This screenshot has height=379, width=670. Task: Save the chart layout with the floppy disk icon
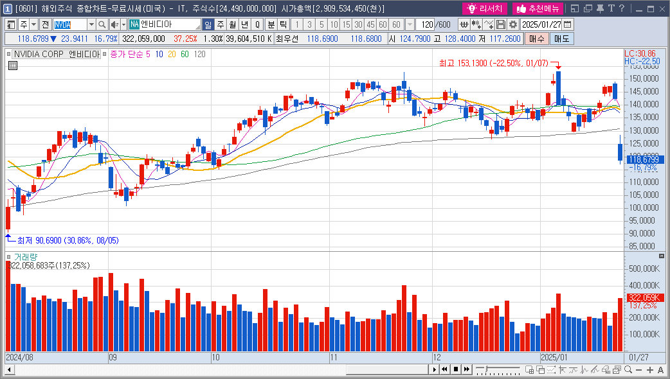click(501, 24)
